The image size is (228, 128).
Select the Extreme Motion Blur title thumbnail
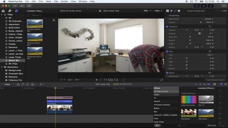(x=35, y=24)
